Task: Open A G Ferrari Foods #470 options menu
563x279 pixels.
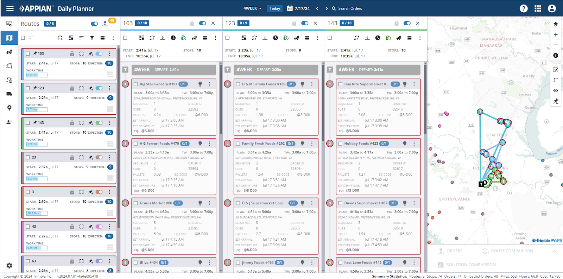Action: click(x=209, y=144)
